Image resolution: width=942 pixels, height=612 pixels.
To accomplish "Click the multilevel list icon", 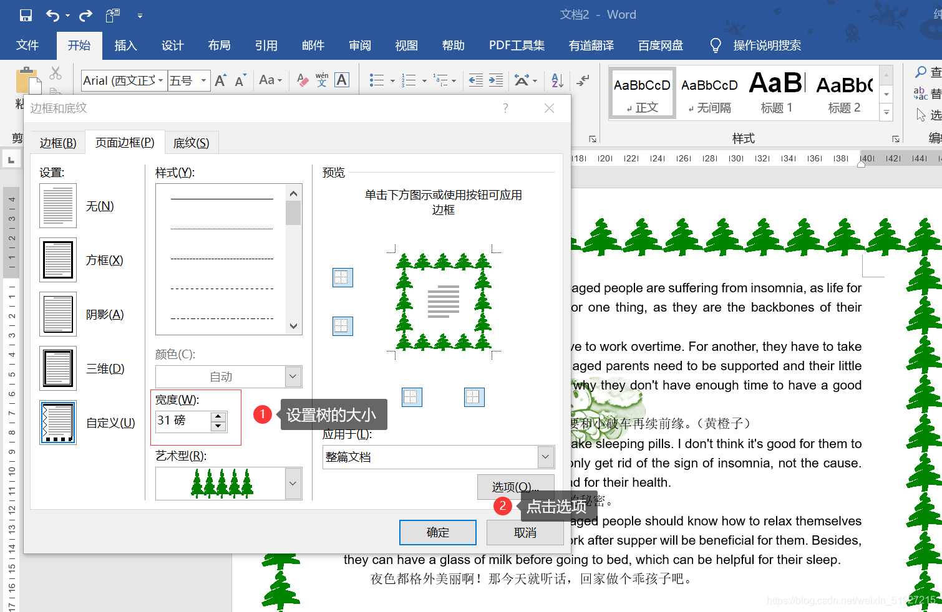I will tap(440, 80).
